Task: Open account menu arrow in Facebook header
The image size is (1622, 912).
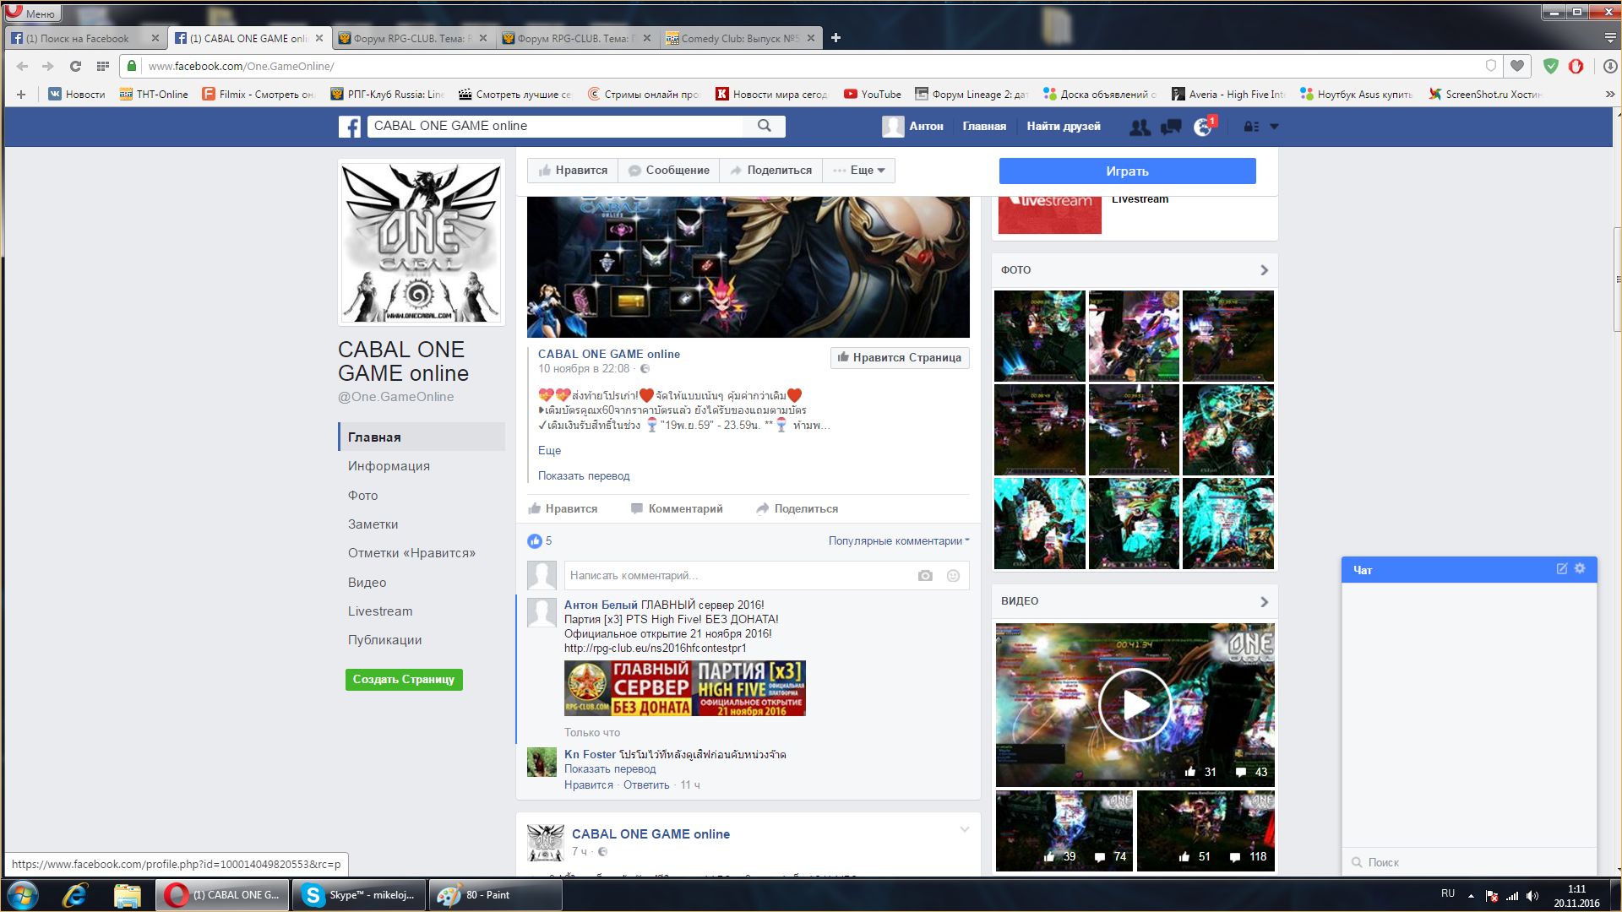Action: coord(1274,127)
